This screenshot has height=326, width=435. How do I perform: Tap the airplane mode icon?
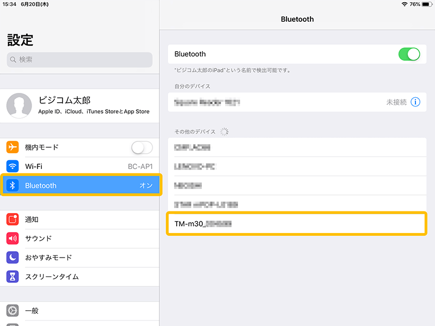[x=13, y=147]
